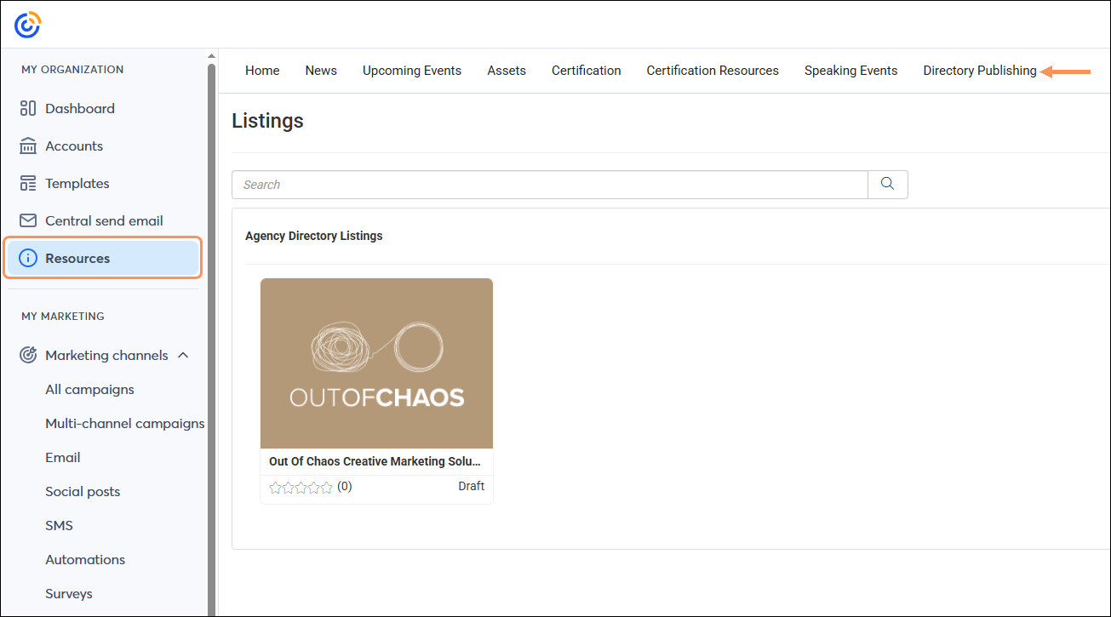This screenshot has width=1111, height=617.
Task: Click the listings Search field
Action: [x=550, y=185]
